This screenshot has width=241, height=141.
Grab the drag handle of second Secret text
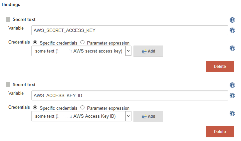8,84
